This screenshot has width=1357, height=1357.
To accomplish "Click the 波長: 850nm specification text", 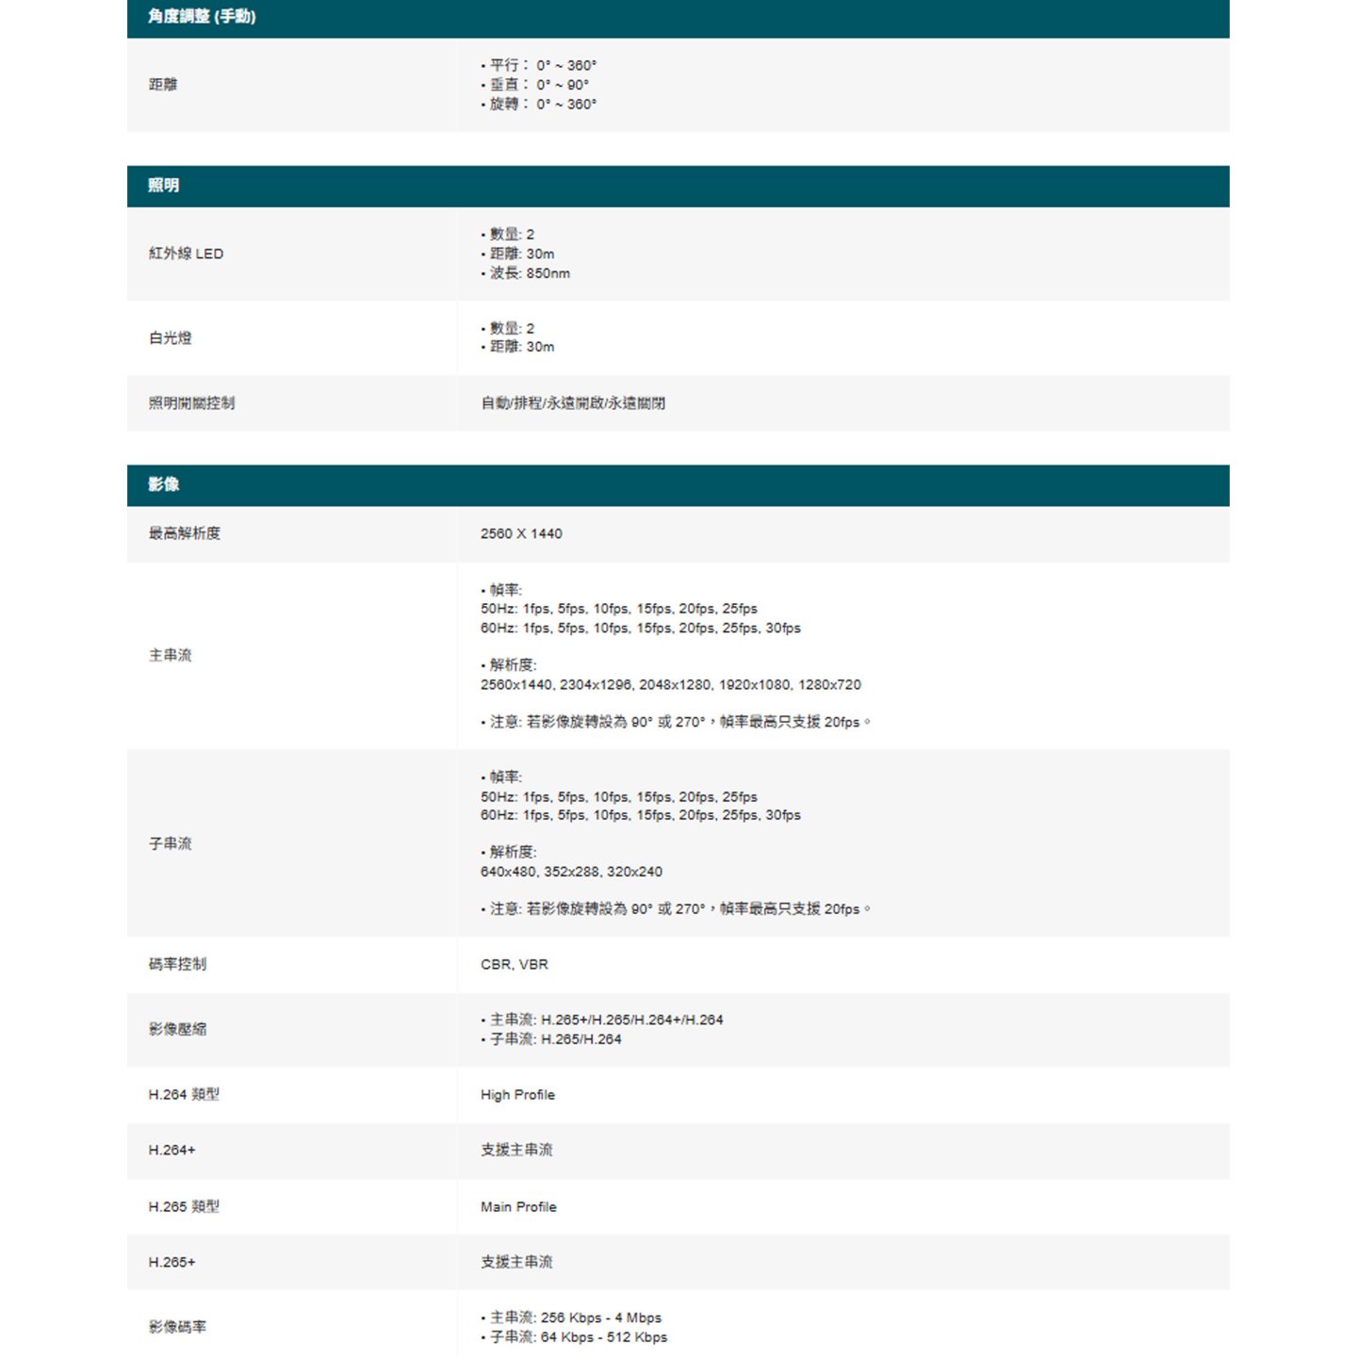I will point(529,273).
